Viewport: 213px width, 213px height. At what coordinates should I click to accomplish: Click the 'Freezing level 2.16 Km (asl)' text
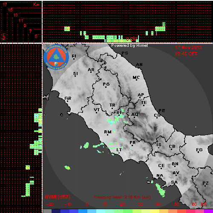click(122, 197)
